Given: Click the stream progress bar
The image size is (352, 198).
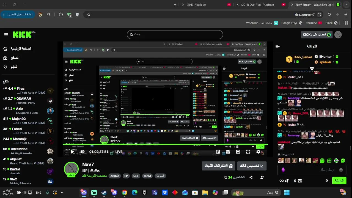Looking at the screenshot, I should 165,145.
